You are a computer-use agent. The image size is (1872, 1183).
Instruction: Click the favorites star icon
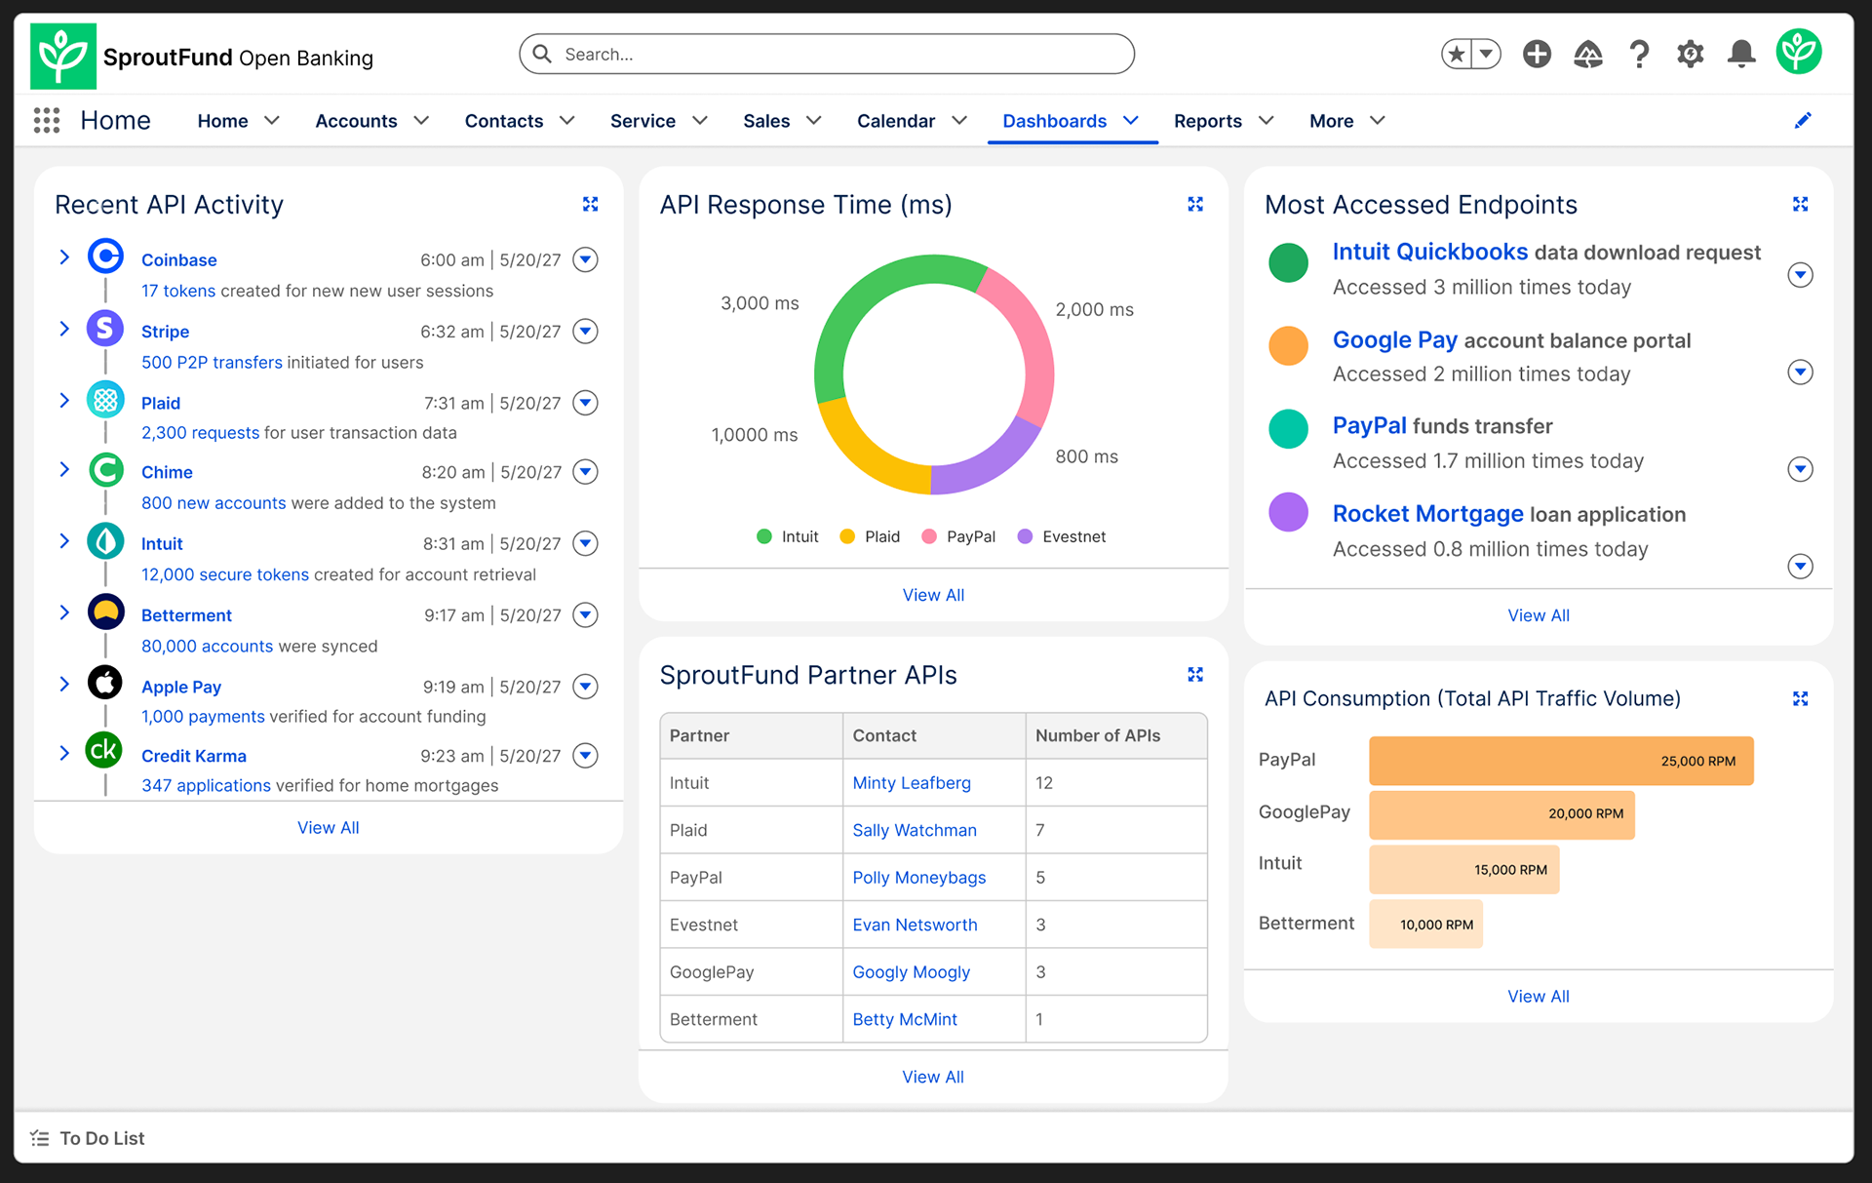(x=1457, y=54)
